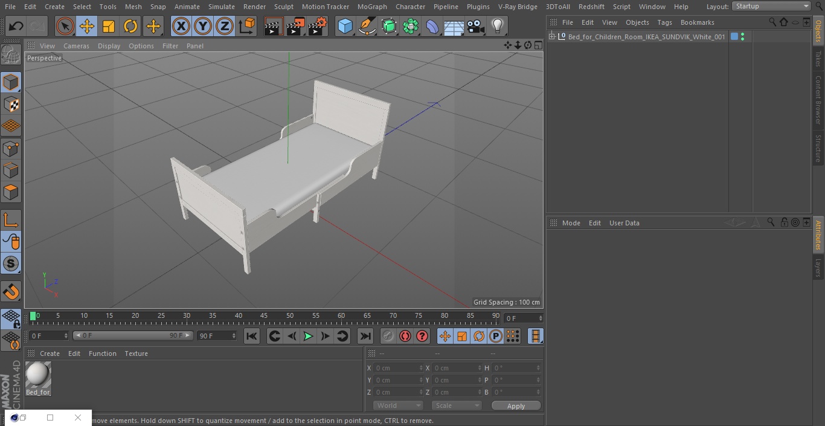The height and width of the screenshot is (426, 825).
Task: Toggle the bed object's visibility dots
Action: (x=742, y=37)
